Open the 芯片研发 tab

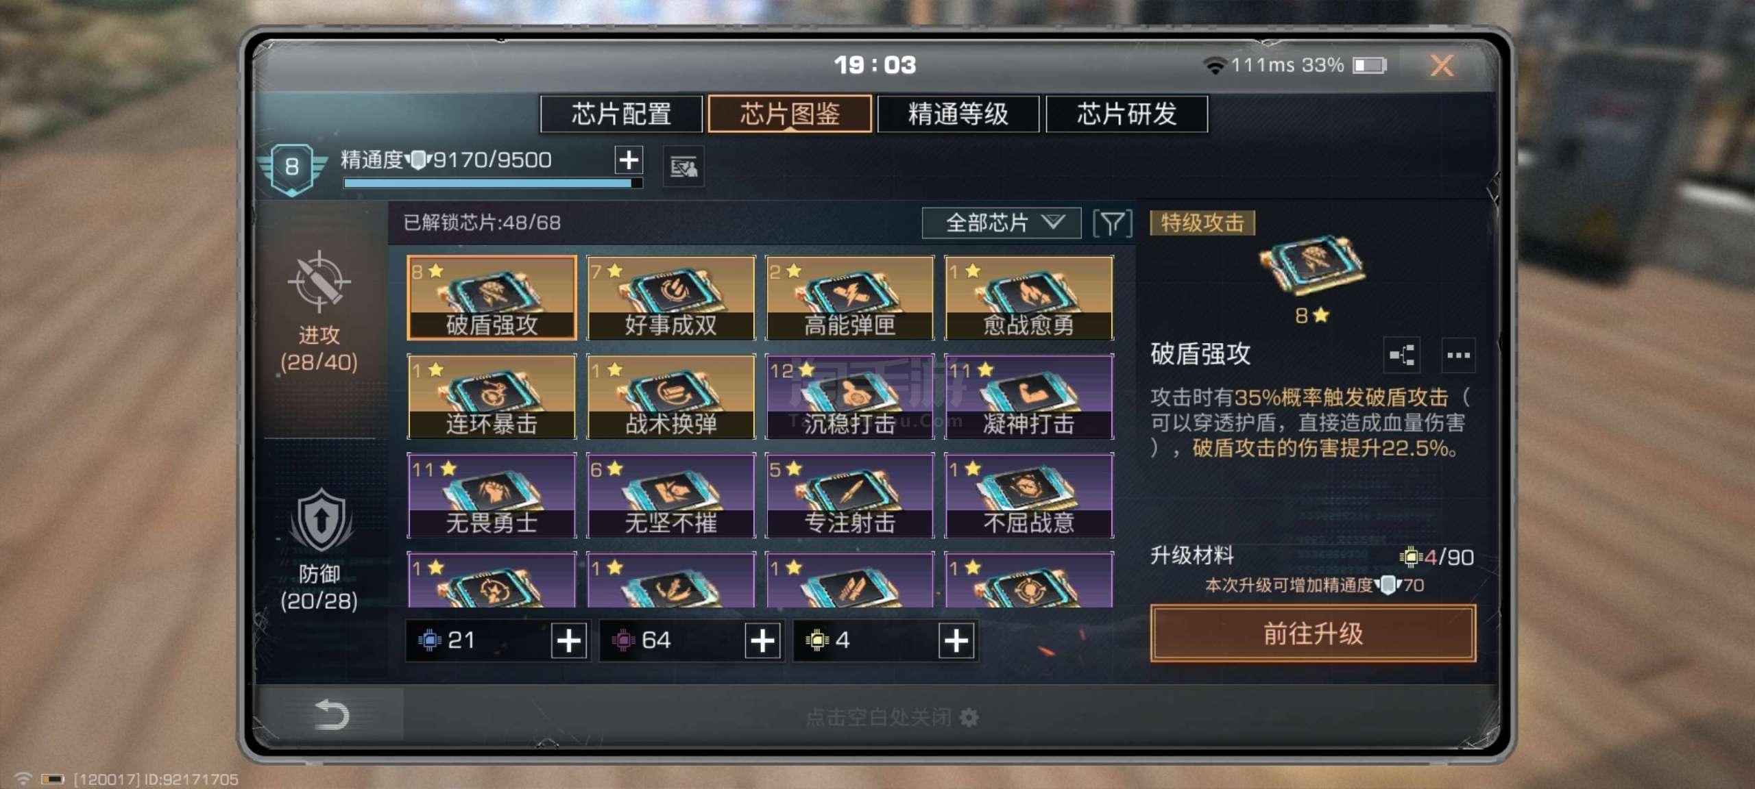click(1126, 114)
